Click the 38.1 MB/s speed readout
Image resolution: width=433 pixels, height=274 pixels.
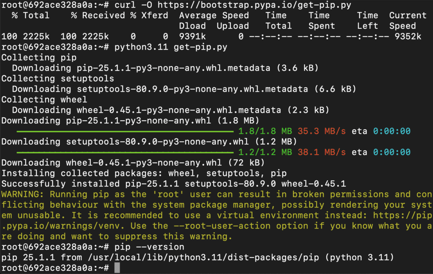pos(322,152)
